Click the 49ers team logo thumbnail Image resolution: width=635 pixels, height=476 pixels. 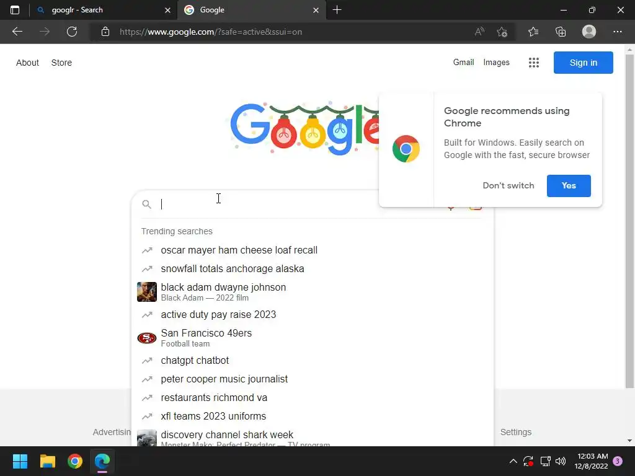pos(146,338)
